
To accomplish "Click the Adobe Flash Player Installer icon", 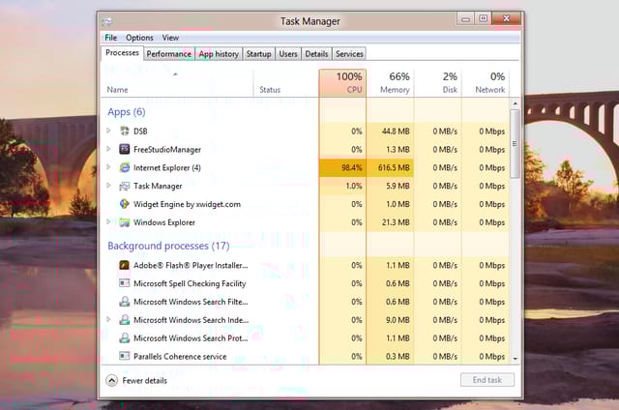I will (125, 265).
